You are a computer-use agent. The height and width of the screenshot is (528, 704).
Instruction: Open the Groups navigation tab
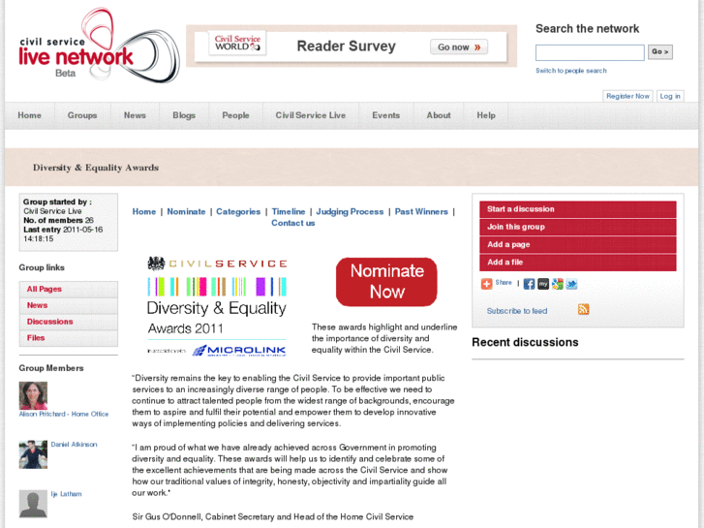click(x=82, y=115)
